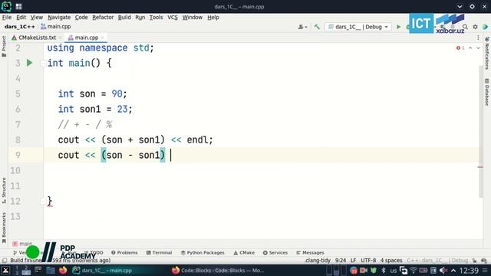Open the Run menu
The width and height of the screenshot is (491, 276).
pyautogui.click(x=140, y=17)
